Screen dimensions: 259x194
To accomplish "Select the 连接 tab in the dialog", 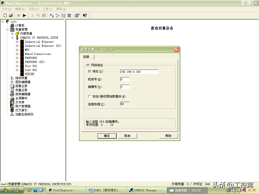I will point(86,57).
